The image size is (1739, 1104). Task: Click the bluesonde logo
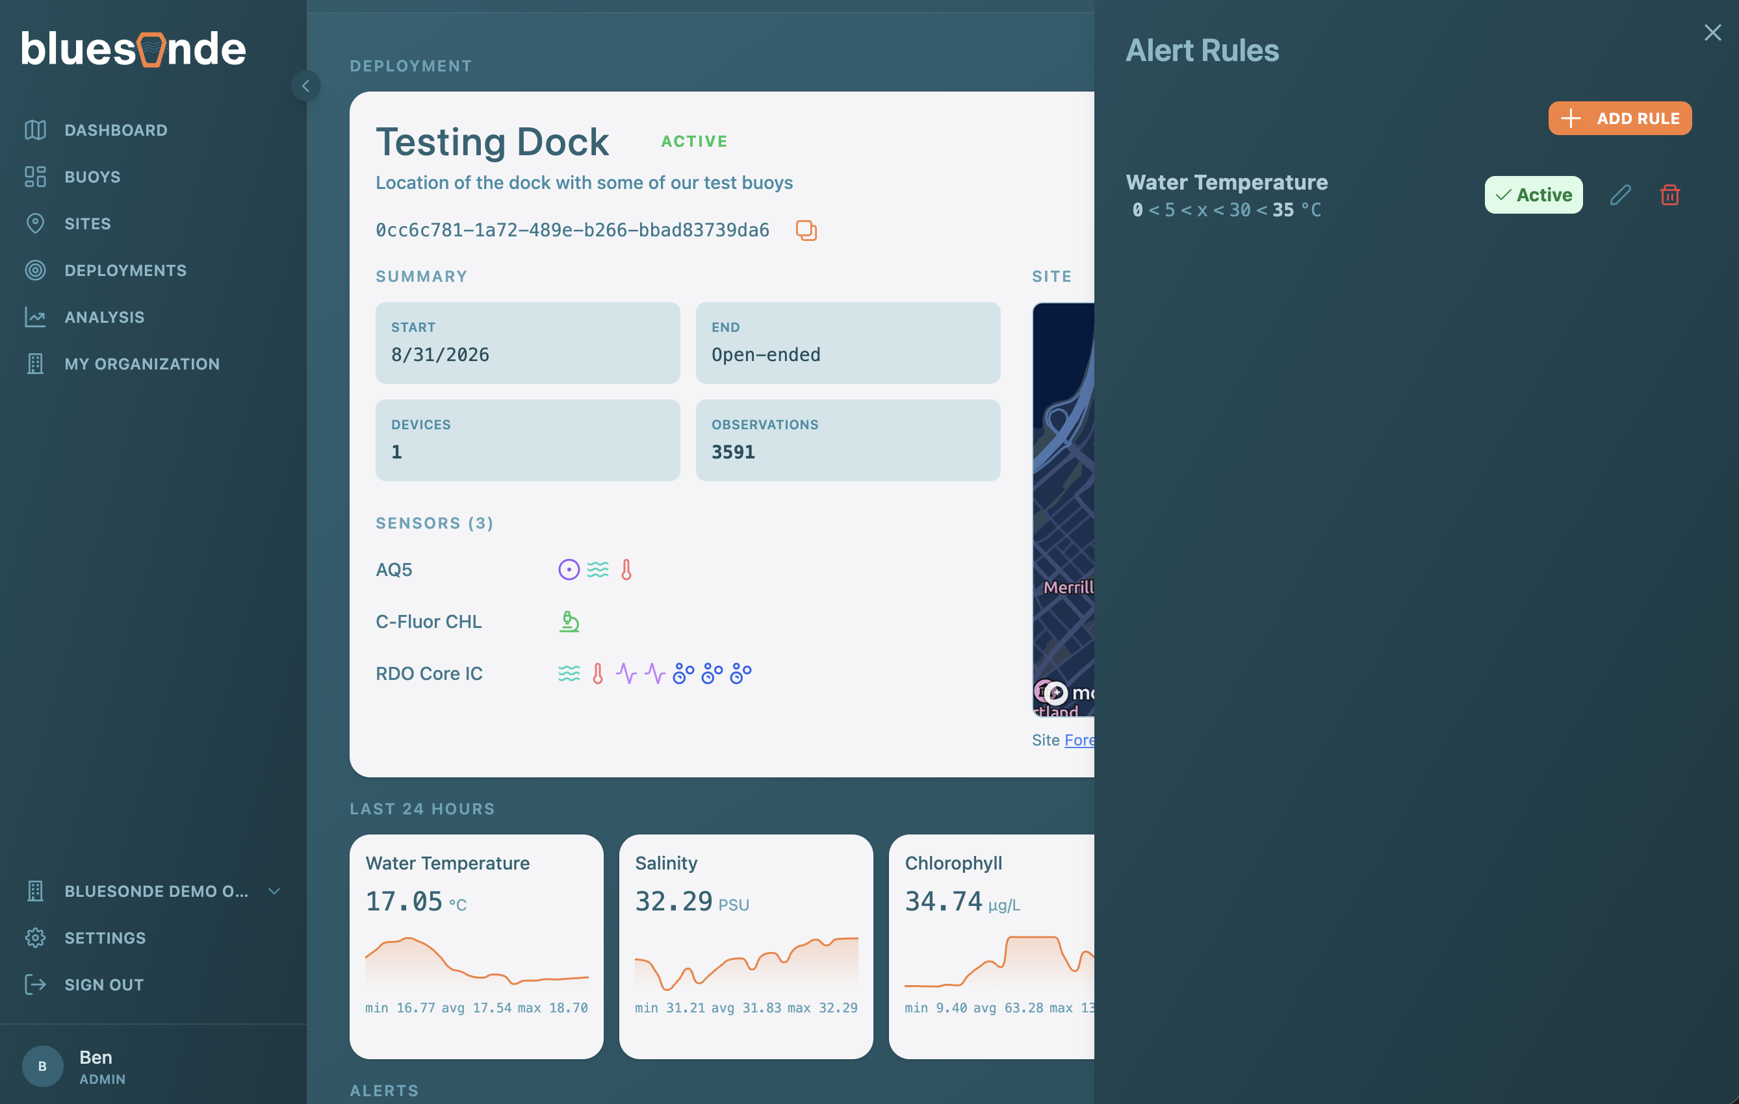click(134, 49)
